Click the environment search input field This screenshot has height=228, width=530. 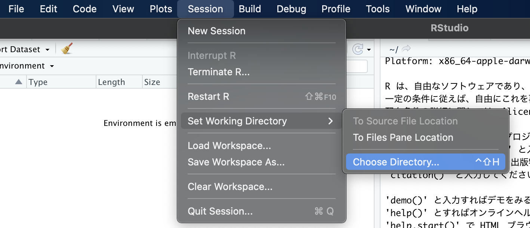pyautogui.click(x=357, y=66)
